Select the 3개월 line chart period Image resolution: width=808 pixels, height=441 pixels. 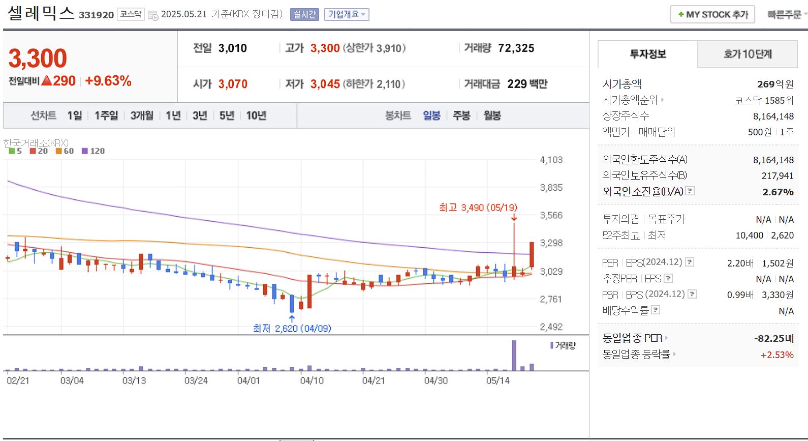[142, 115]
